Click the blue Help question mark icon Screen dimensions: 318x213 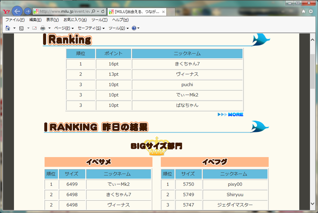134,28
